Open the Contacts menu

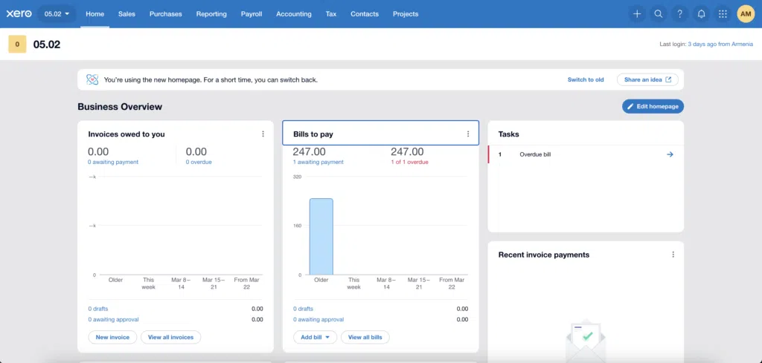click(365, 14)
